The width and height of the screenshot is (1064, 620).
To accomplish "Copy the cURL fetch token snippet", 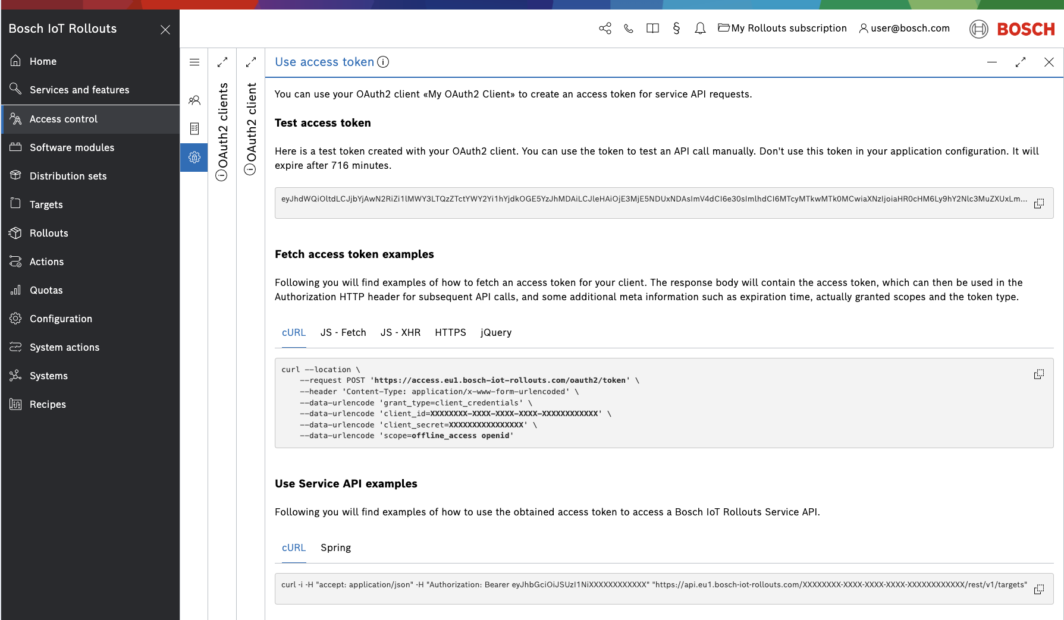I will [x=1038, y=374].
